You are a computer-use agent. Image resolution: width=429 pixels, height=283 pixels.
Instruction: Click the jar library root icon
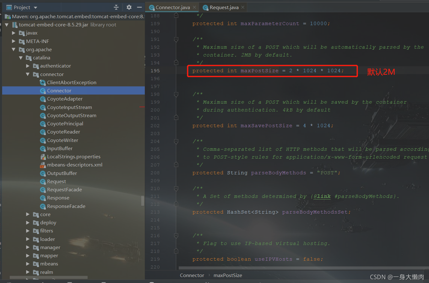coord(15,24)
